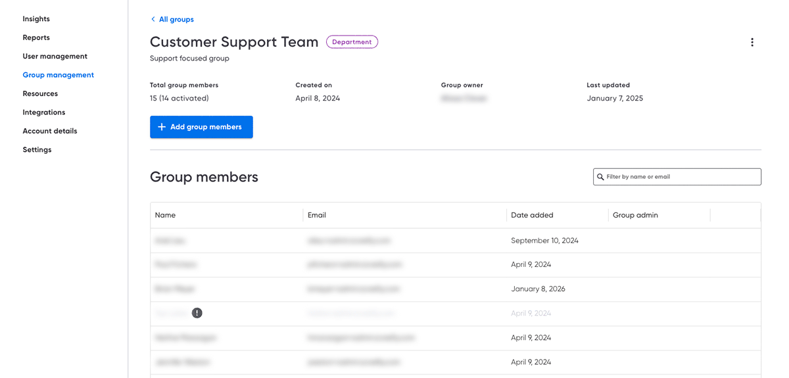Click the back chevron beside All groups
Screen dimensions: 789x378
[x=153, y=20]
